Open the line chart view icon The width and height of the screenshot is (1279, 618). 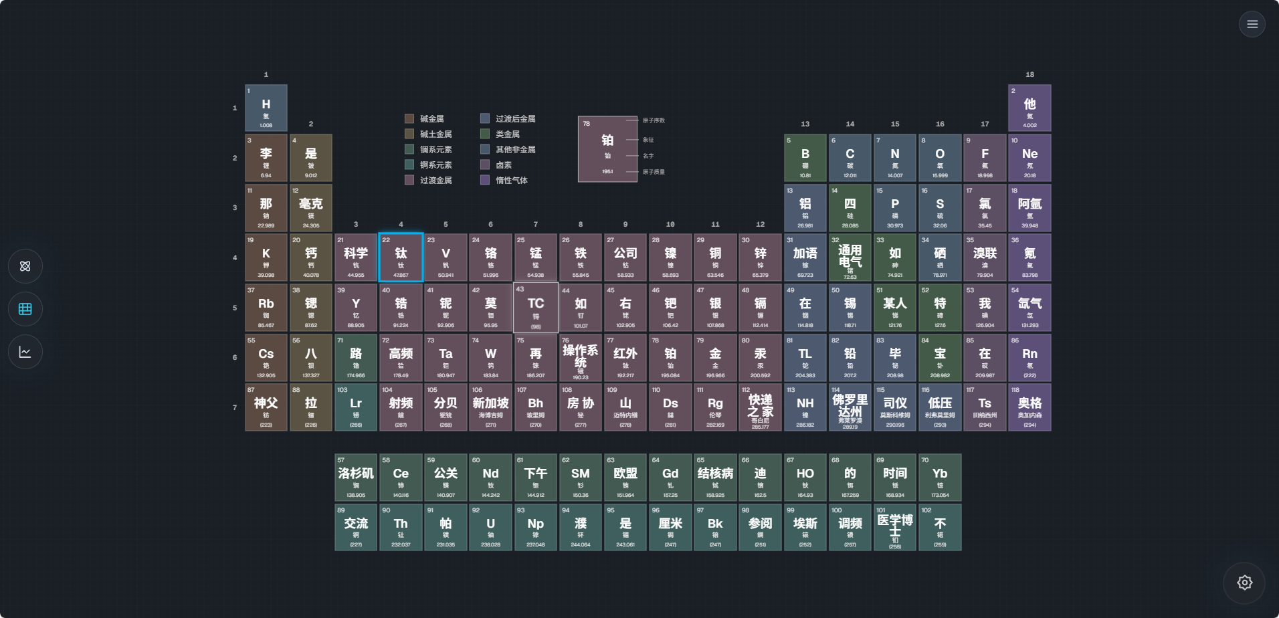(25, 352)
